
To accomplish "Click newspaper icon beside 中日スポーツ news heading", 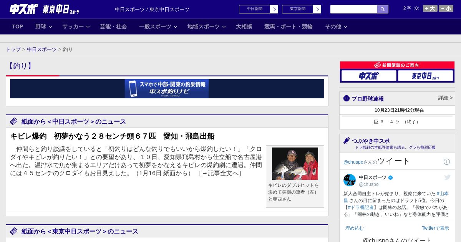I will tap(14, 121).
